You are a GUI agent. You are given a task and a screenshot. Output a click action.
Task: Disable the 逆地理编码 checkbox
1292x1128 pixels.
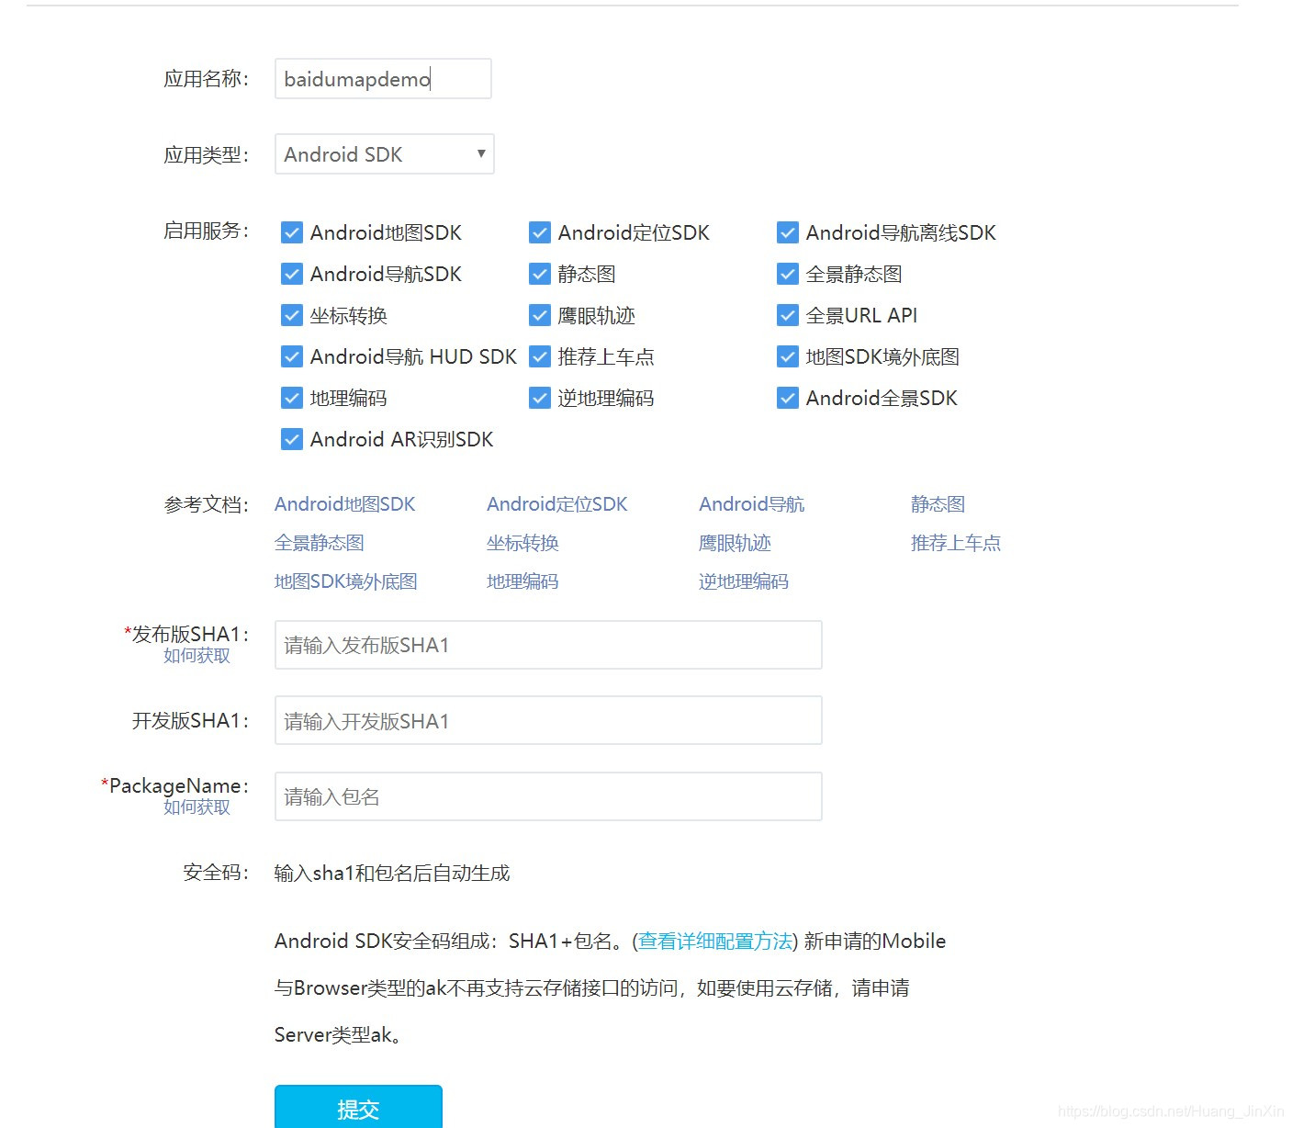click(540, 398)
